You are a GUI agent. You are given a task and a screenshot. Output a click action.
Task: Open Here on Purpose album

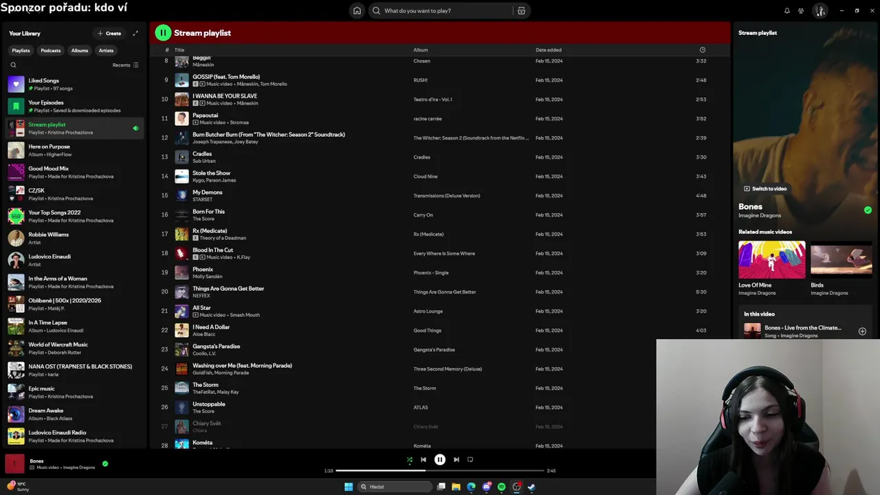tap(74, 150)
